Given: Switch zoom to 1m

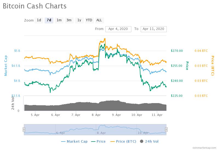Looking at the screenshot, I should pyautogui.click(x=59, y=20).
